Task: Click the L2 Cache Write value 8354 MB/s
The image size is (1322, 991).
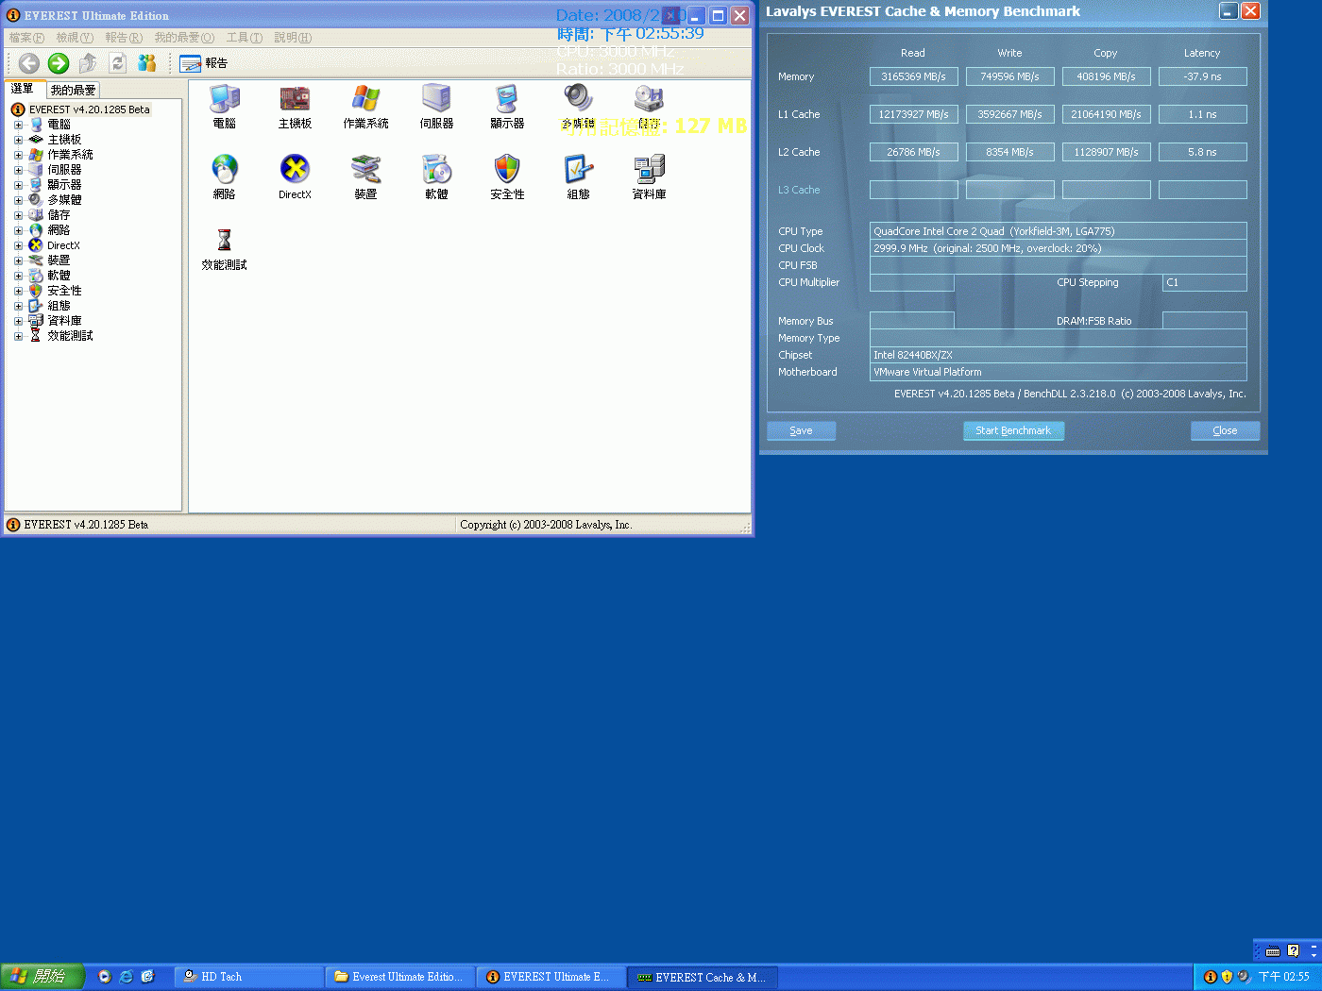Action: pos(1009,152)
